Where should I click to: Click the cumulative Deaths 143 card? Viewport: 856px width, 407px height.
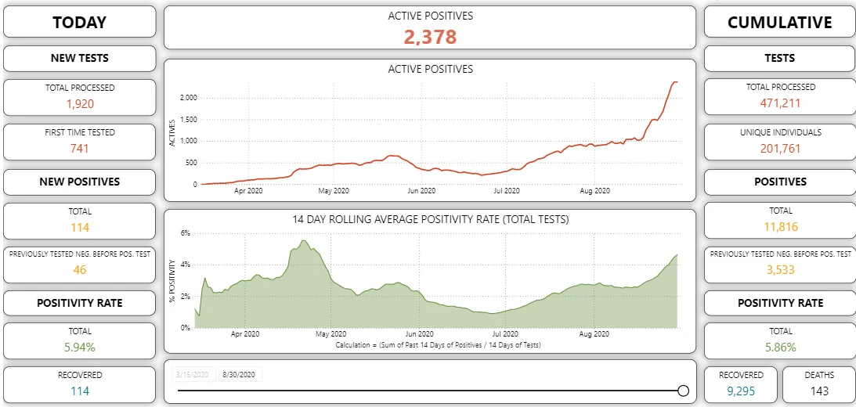pos(819,384)
